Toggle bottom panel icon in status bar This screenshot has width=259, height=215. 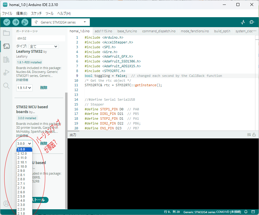pos(253,212)
